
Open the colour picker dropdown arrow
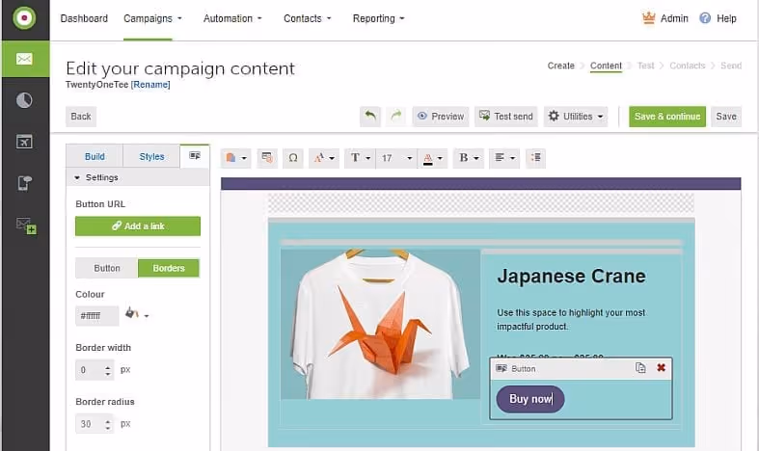point(147,316)
